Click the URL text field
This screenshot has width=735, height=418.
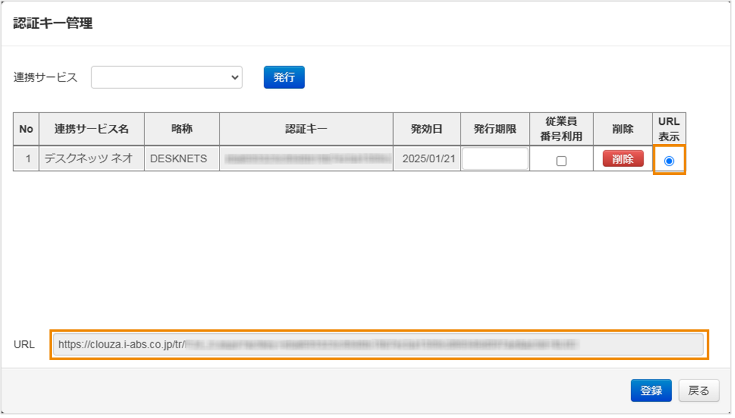point(378,345)
